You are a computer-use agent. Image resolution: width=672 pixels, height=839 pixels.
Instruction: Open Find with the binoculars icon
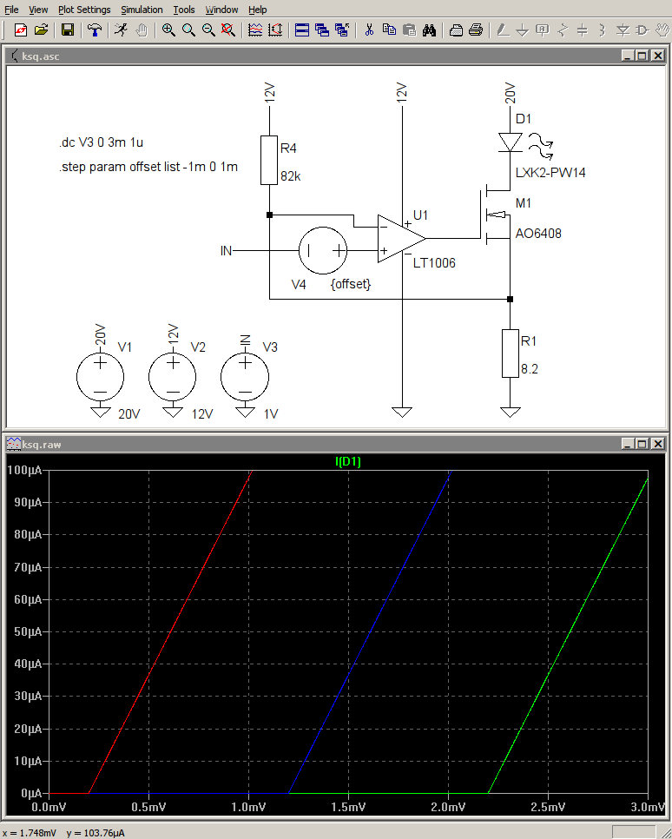(429, 30)
